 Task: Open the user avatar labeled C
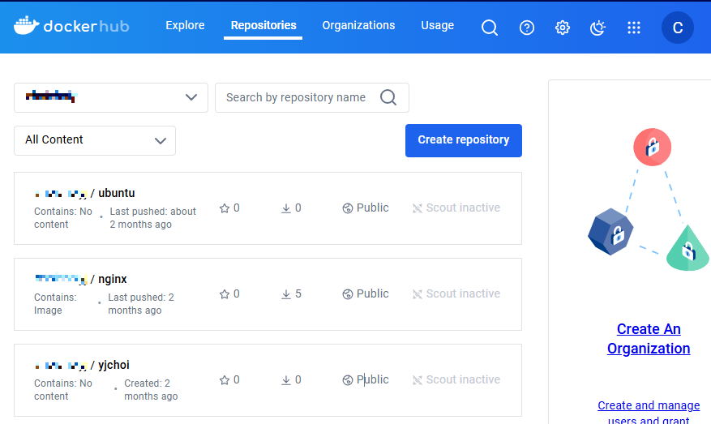coord(678,28)
